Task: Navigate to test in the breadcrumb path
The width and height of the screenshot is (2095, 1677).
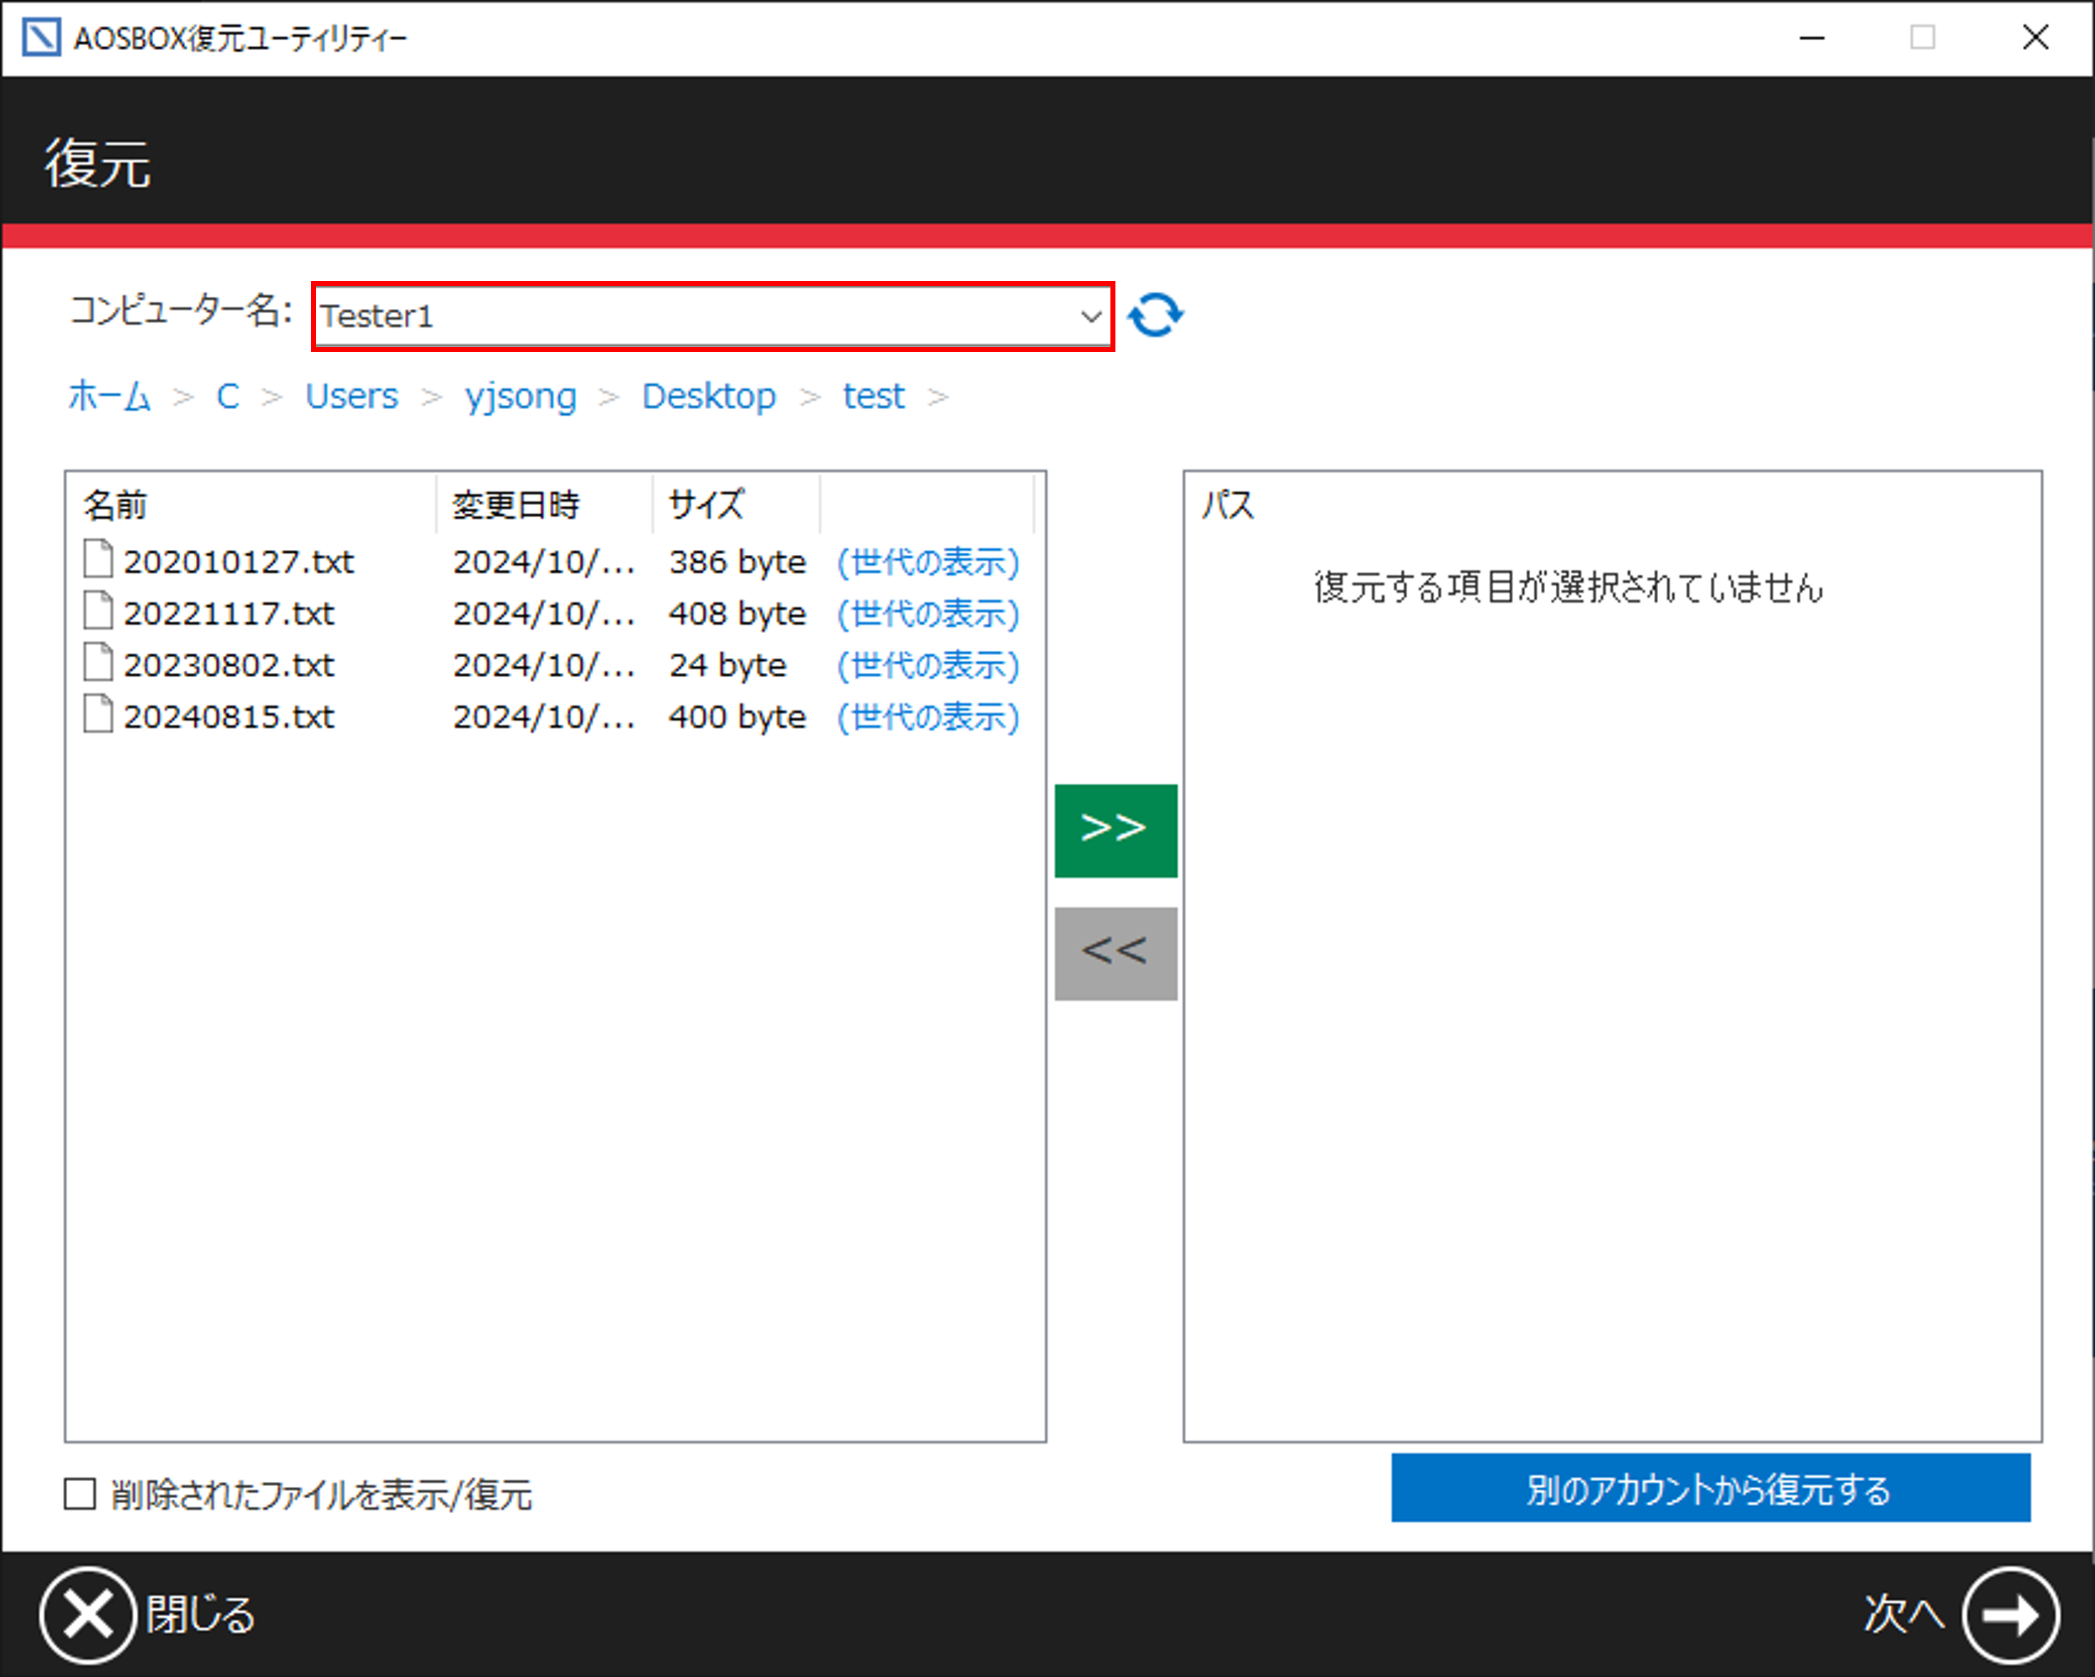Action: [x=872, y=396]
